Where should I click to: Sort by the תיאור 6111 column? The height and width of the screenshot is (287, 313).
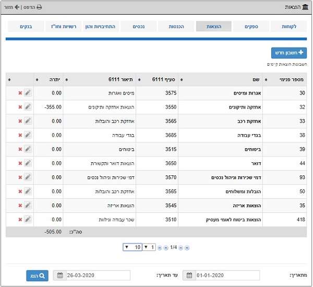pos(100,79)
